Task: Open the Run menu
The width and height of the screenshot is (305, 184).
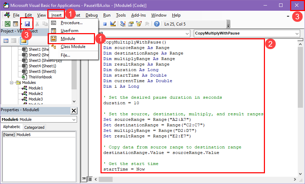Action: tap(107, 15)
